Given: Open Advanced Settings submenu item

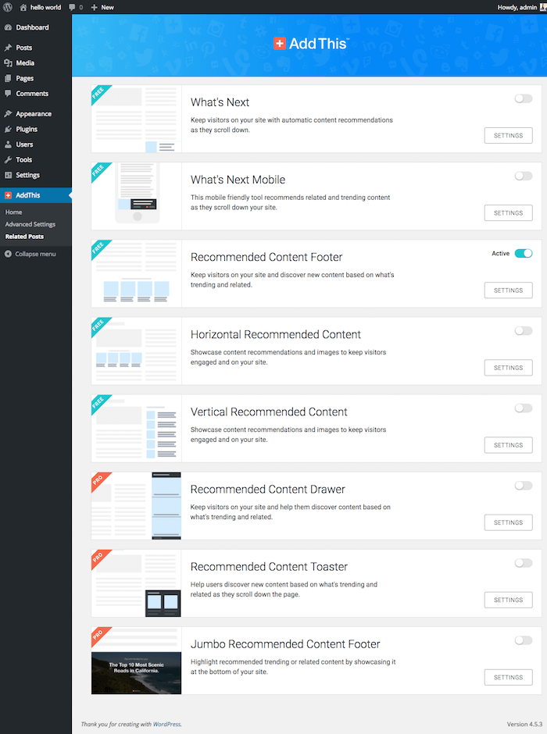Looking at the screenshot, I should 30,224.
